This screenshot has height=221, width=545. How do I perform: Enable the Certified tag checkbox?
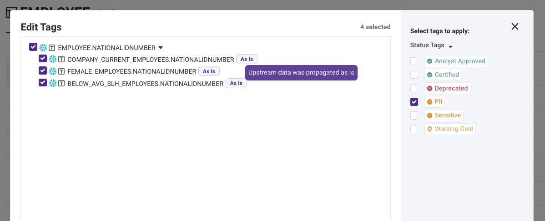point(414,75)
